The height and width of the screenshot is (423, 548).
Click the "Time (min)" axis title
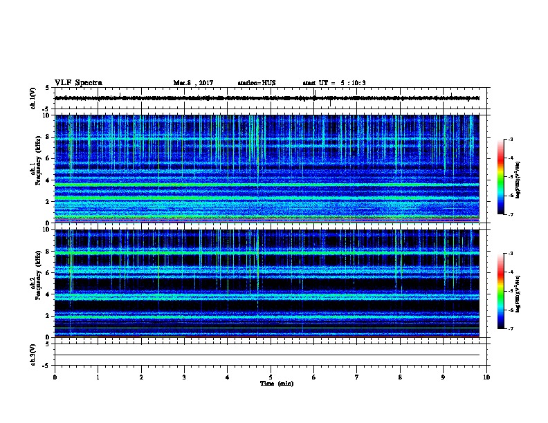pyautogui.click(x=277, y=384)
